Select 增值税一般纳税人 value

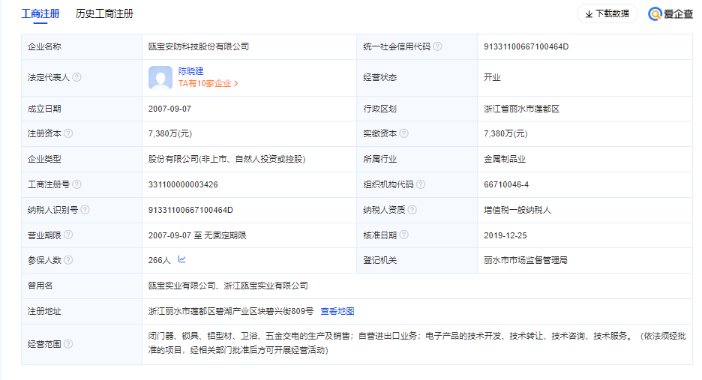(x=517, y=210)
